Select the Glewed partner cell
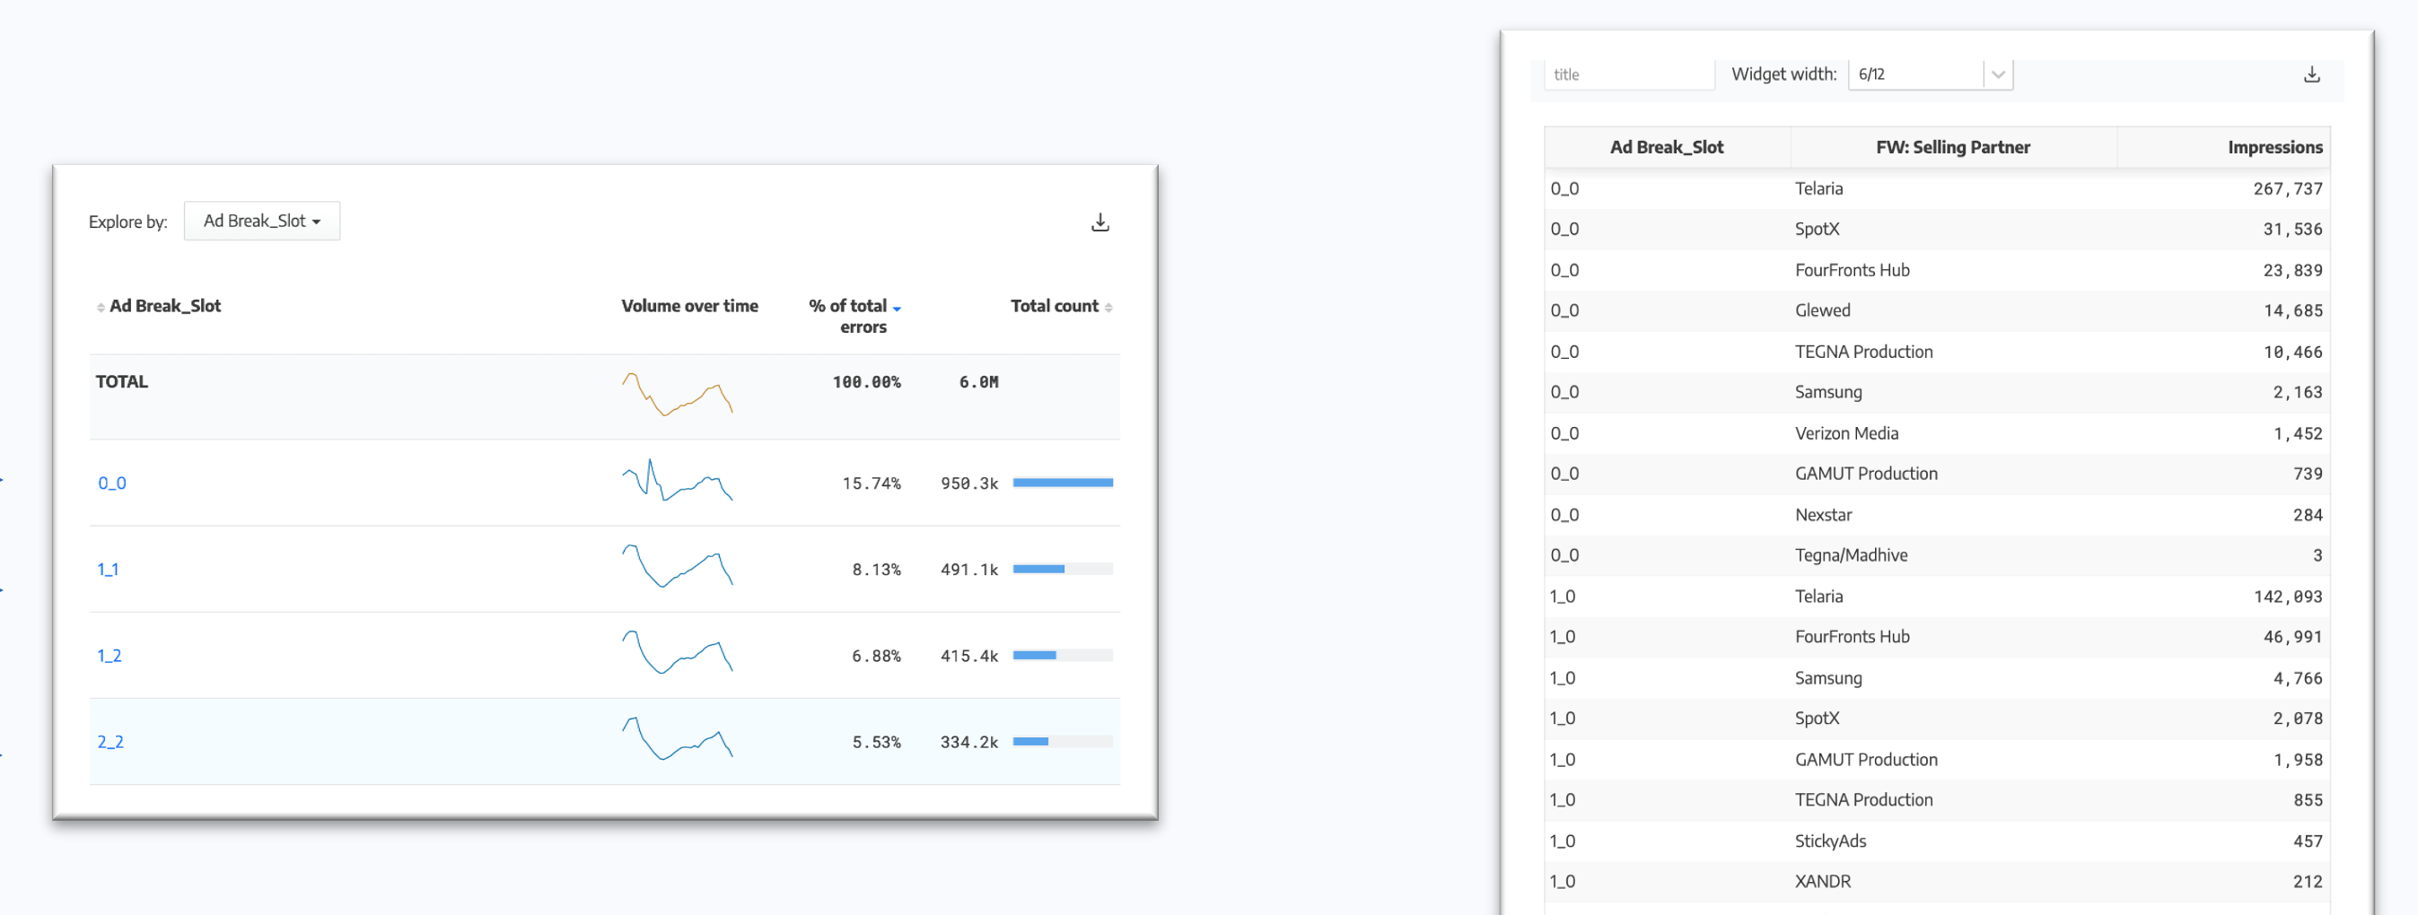The height and width of the screenshot is (915, 2418). click(1822, 310)
